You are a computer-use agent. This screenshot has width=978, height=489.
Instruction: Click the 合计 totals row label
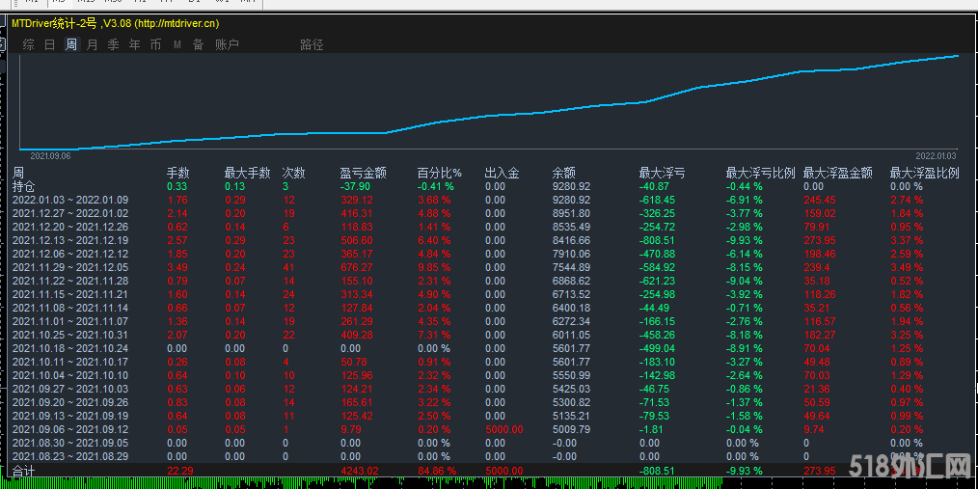[x=24, y=471]
